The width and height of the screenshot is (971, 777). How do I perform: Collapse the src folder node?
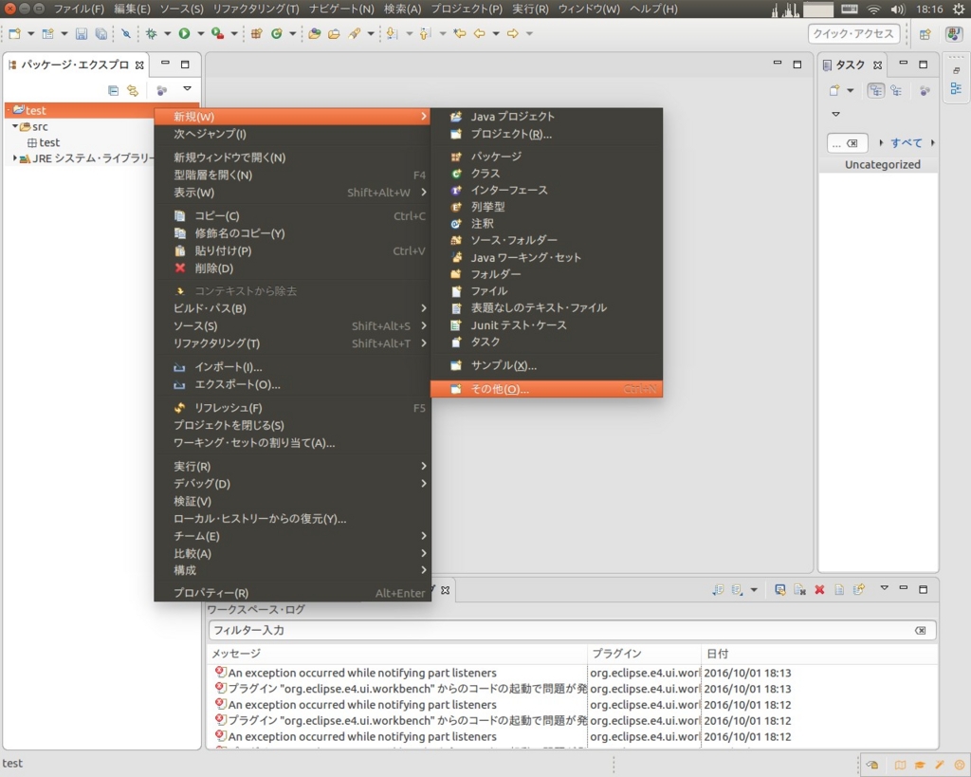pyautogui.click(x=15, y=126)
